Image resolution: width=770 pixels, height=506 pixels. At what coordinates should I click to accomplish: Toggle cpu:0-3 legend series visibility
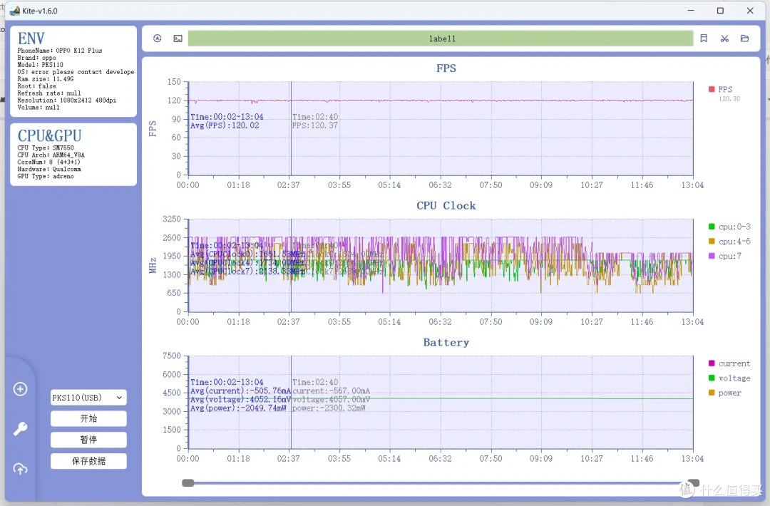click(x=729, y=227)
